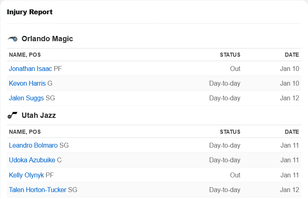Click the Magic table DATE column header
This screenshot has height=199, width=308.
point(292,55)
